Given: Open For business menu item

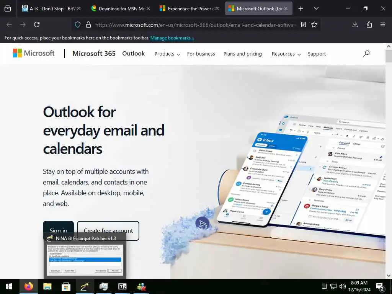Looking at the screenshot, I should (201, 54).
